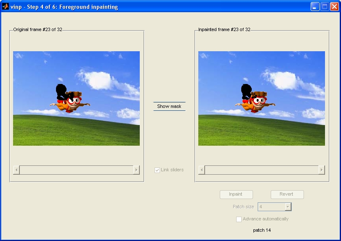This screenshot has width=341, height=241.
Task: Open the Patch size dropdown
Action: pyautogui.click(x=288, y=207)
